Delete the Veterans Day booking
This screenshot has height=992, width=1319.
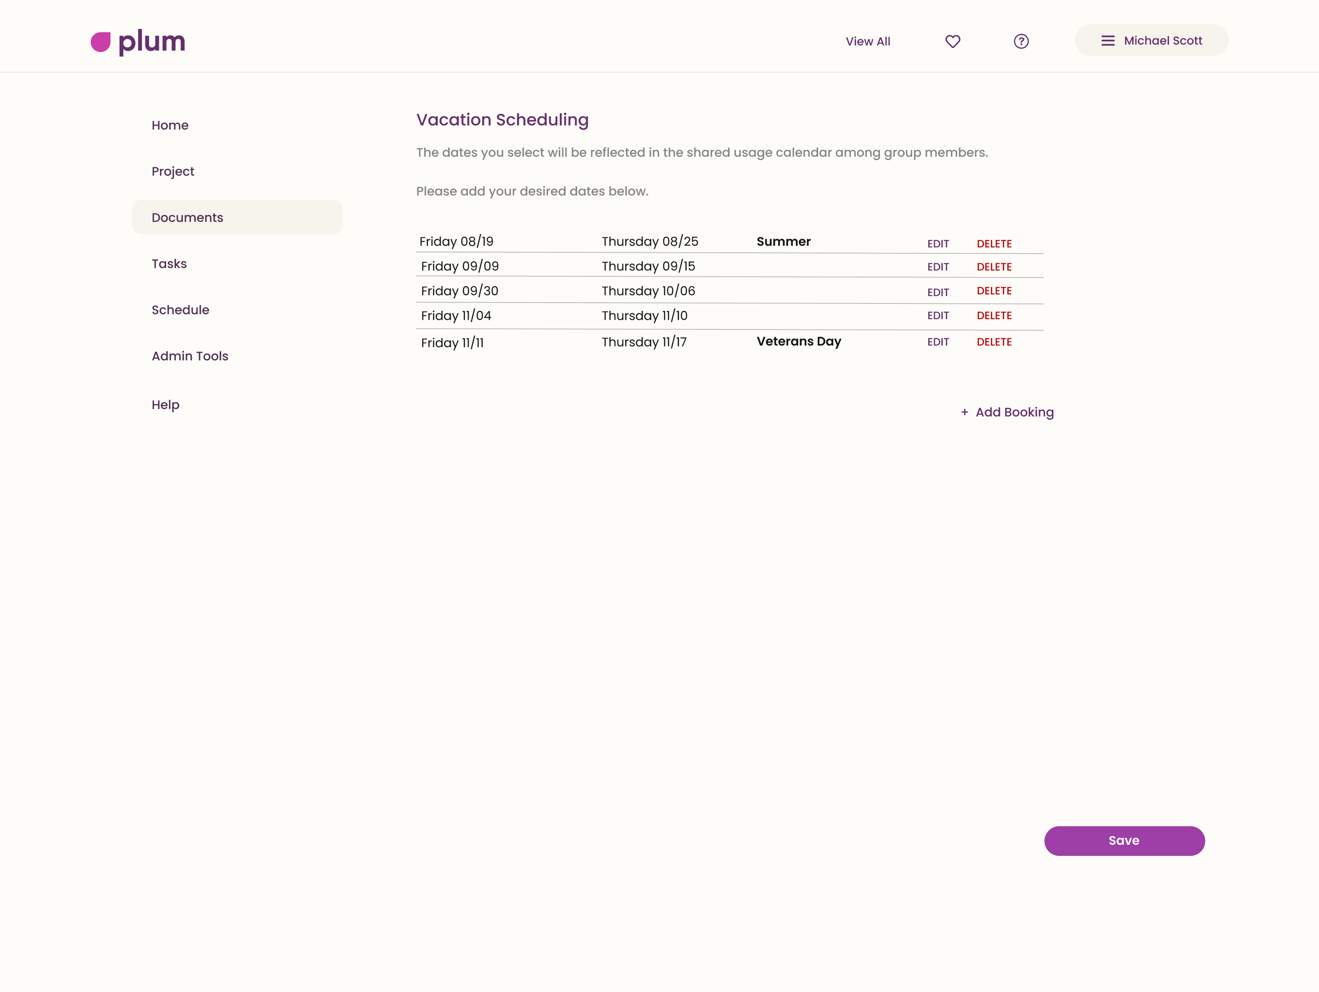click(x=993, y=342)
